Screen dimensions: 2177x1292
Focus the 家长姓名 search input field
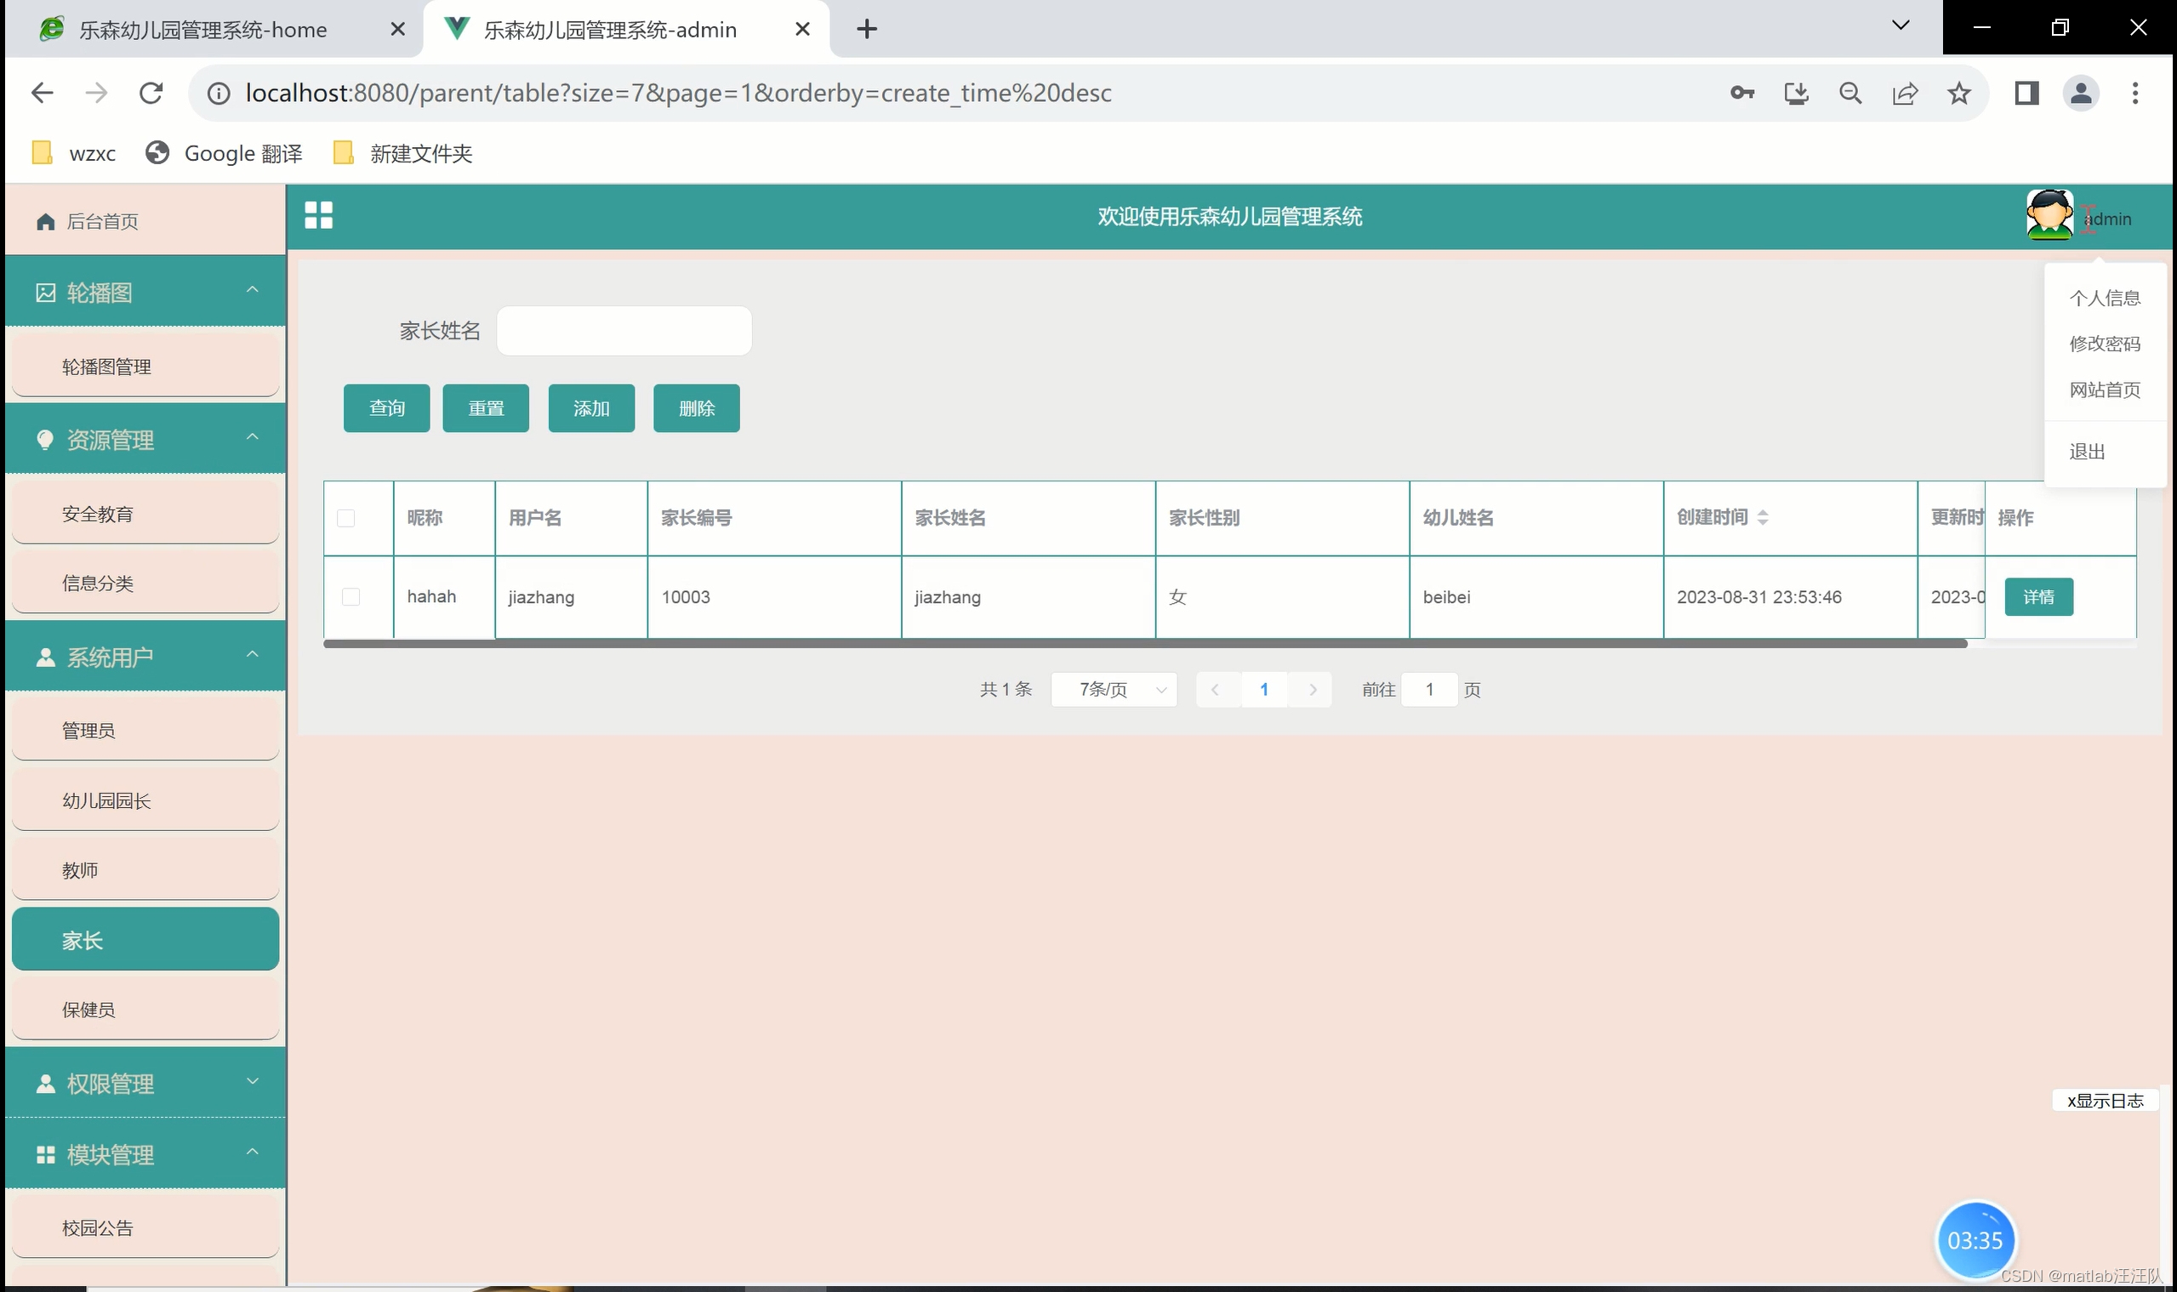(x=624, y=331)
